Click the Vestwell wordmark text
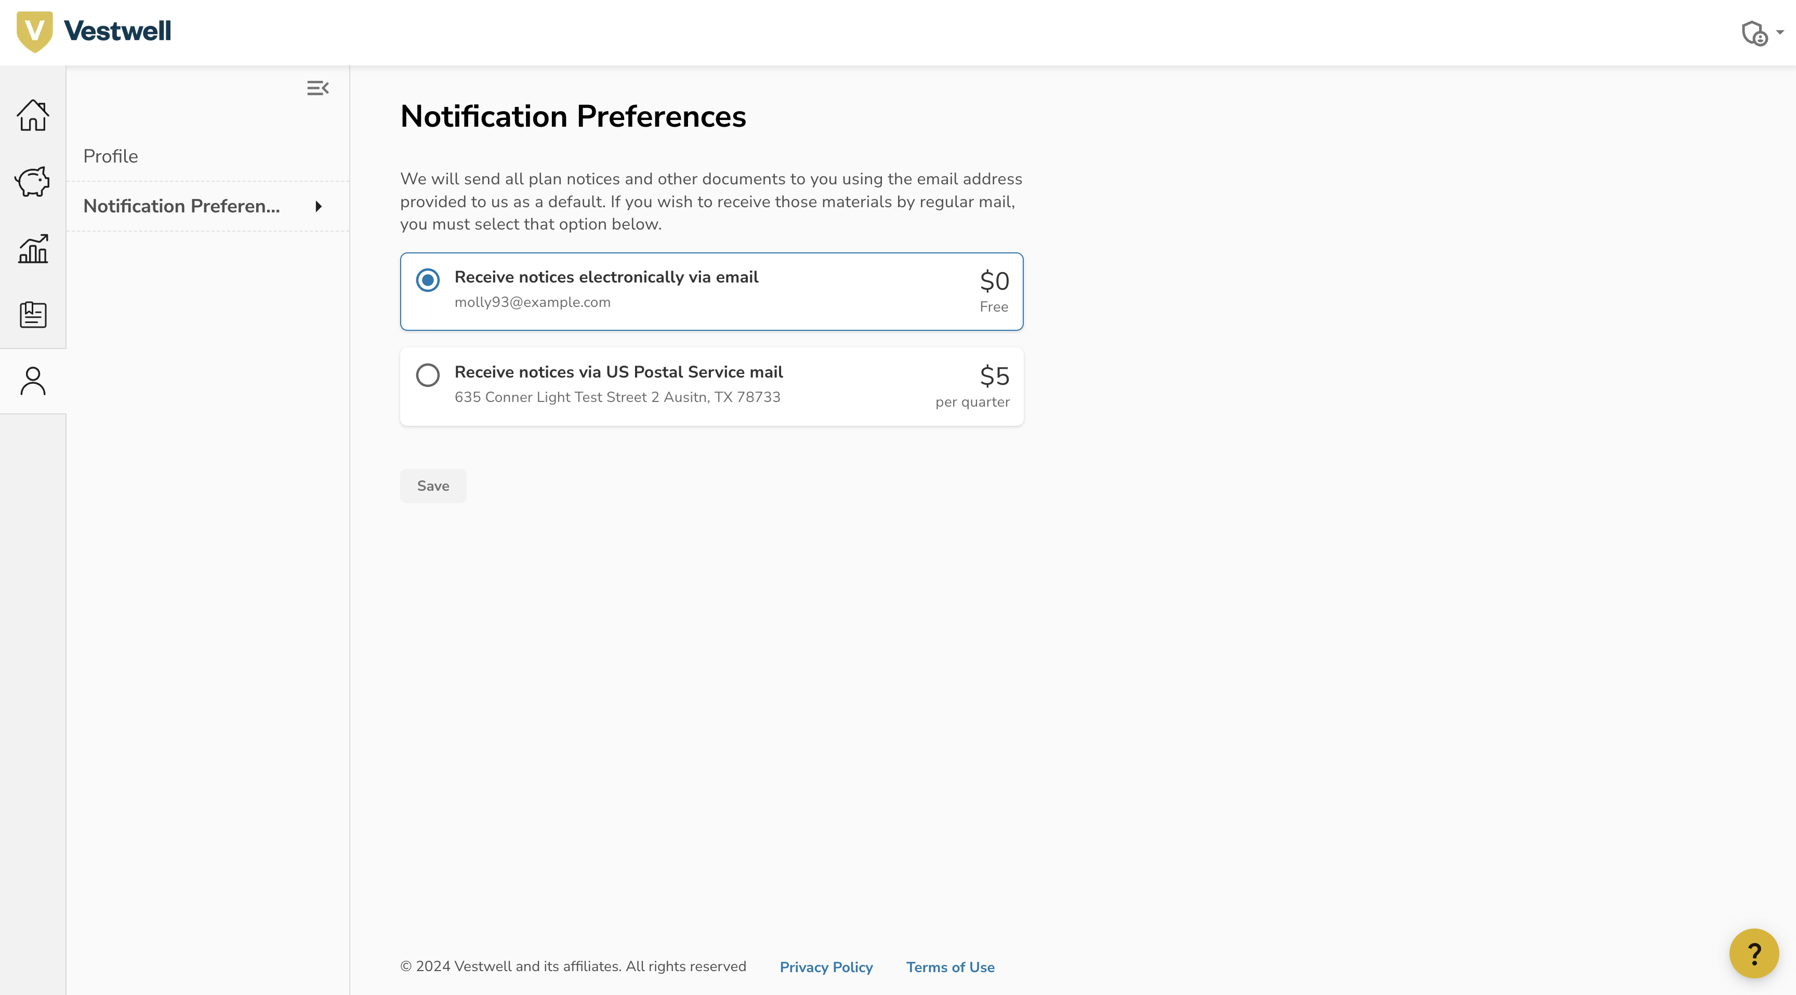This screenshot has height=995, width=1796. [x=117, y=31]
